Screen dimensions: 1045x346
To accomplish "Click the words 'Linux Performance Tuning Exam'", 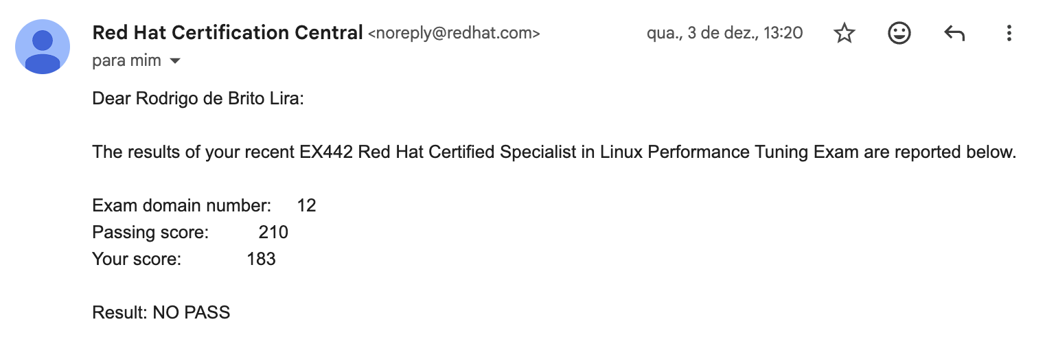I will pyautogui.click(x=729, y=152).
